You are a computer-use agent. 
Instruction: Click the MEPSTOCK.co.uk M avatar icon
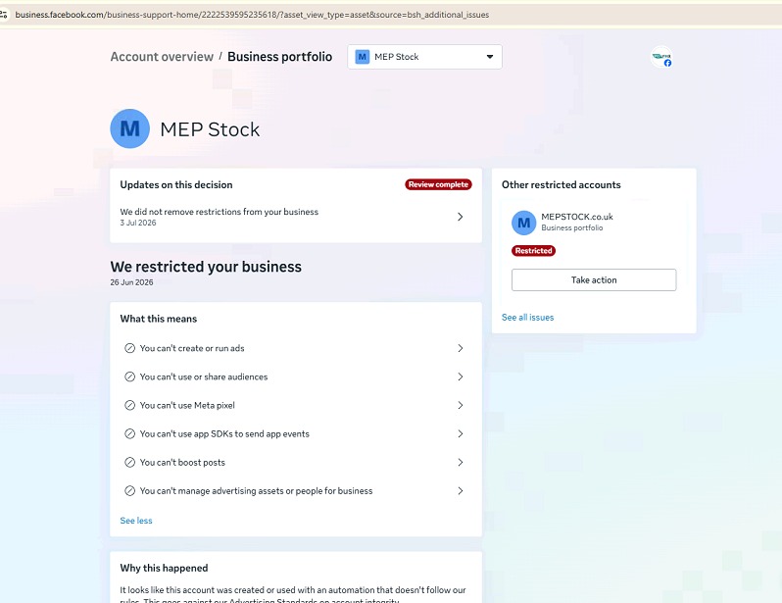tap(523, 223)
